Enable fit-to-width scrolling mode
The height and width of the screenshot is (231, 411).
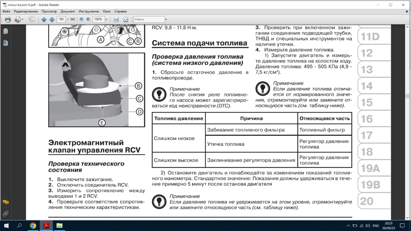point(116,20)
